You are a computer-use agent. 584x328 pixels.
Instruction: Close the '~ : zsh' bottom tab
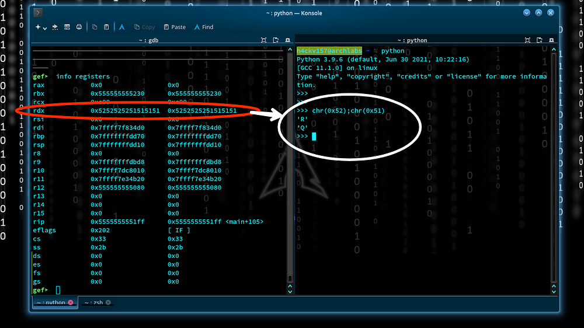(108, 303)
